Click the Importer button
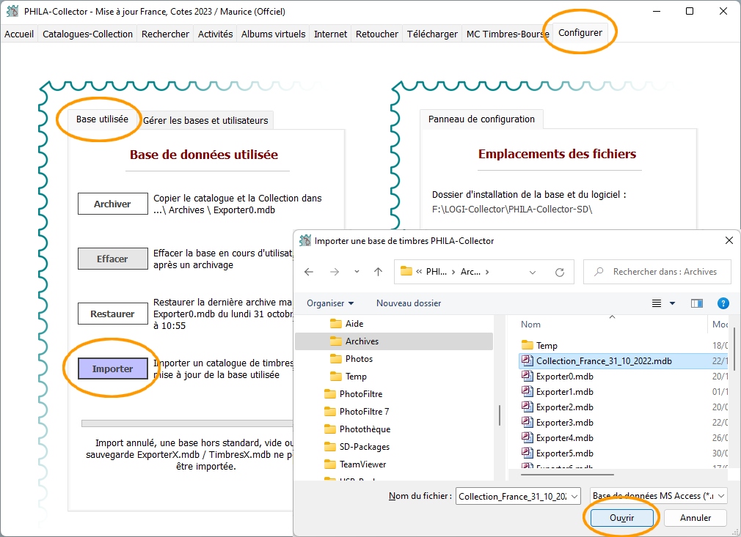The image size is (741, 537). tap(112, 369)
